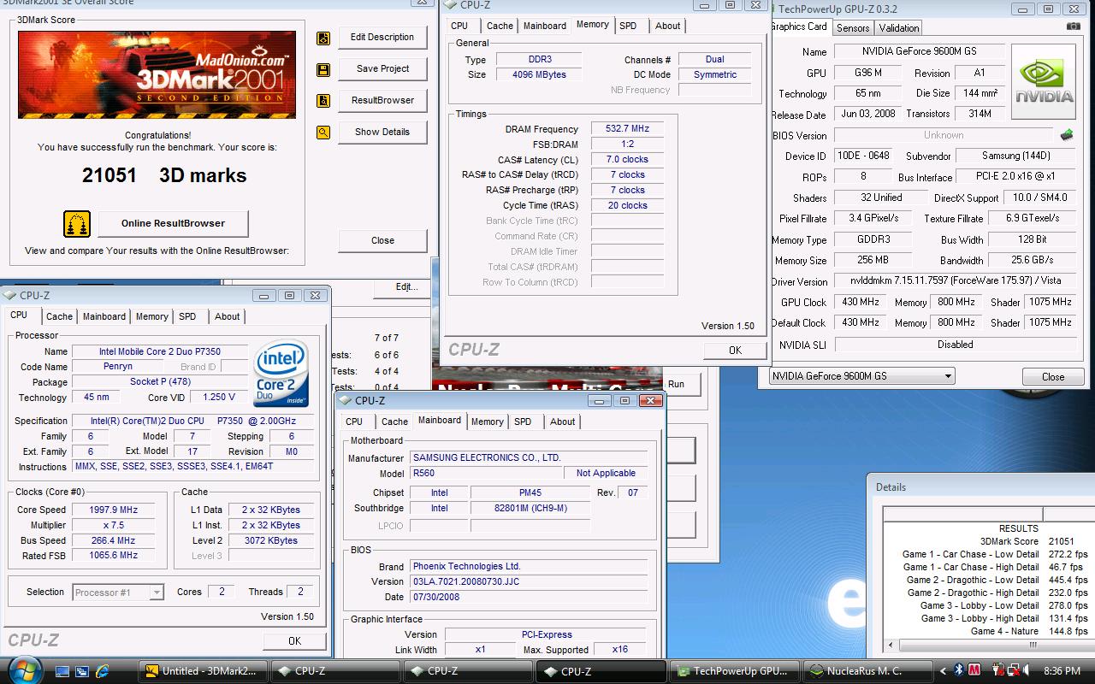Click the Core Speed 1997.9 MHz value

(114, 510)
